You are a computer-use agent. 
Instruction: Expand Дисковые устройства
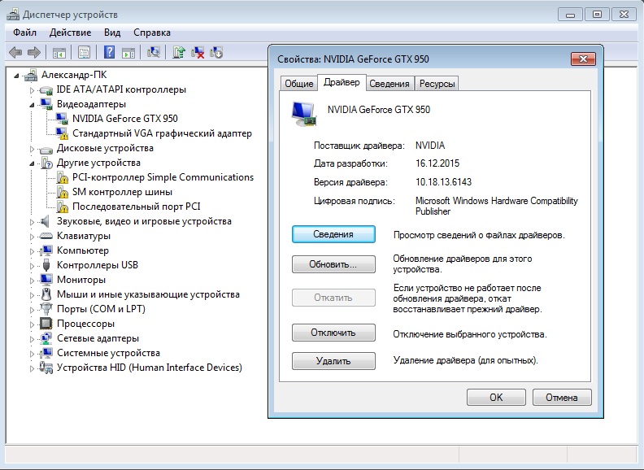[x=32, y=149]
